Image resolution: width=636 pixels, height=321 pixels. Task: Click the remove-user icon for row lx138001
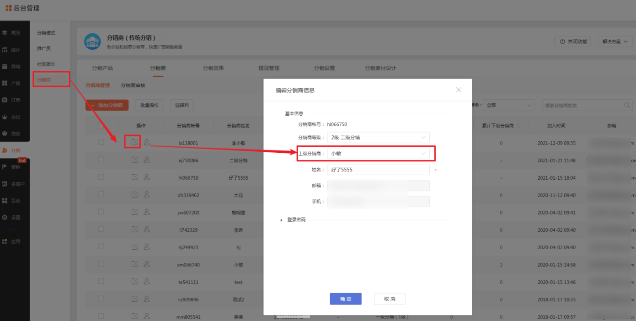[147, 142]
